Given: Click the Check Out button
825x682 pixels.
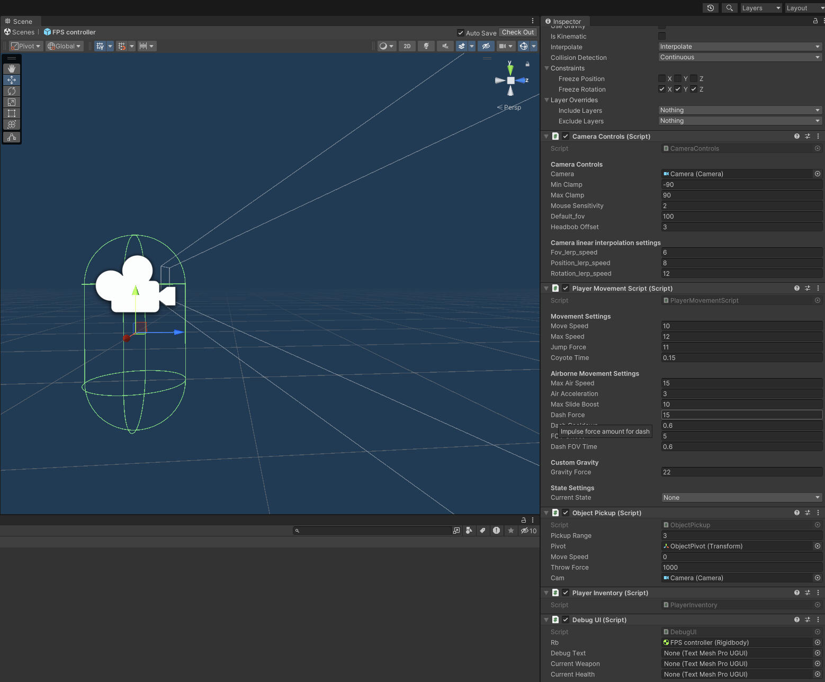Looking at the screenshot, I should click(517, 32).
